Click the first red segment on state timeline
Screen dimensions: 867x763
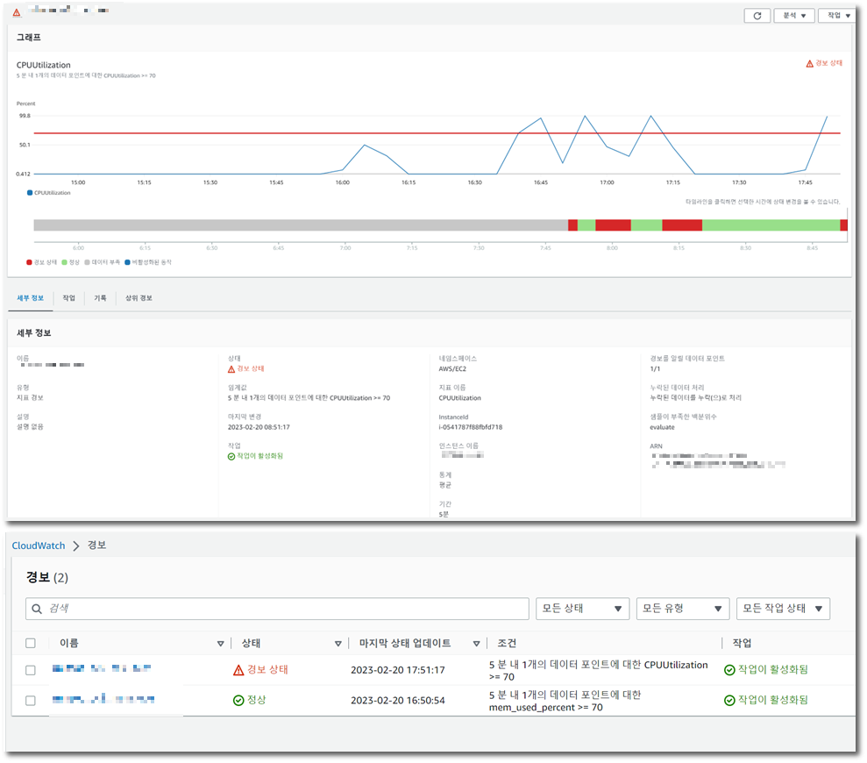coord(572,225)
